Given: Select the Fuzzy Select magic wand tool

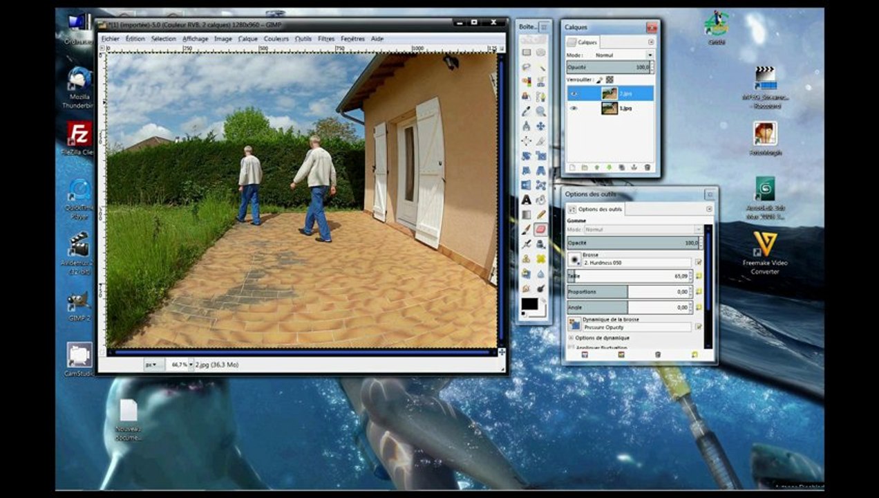Looking at the screenshot, I should pyautogui.click(x=542, y=68).
